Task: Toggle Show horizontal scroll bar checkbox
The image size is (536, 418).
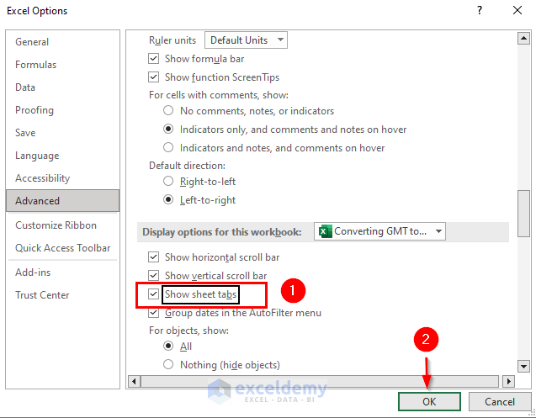Action: [153, 257]
